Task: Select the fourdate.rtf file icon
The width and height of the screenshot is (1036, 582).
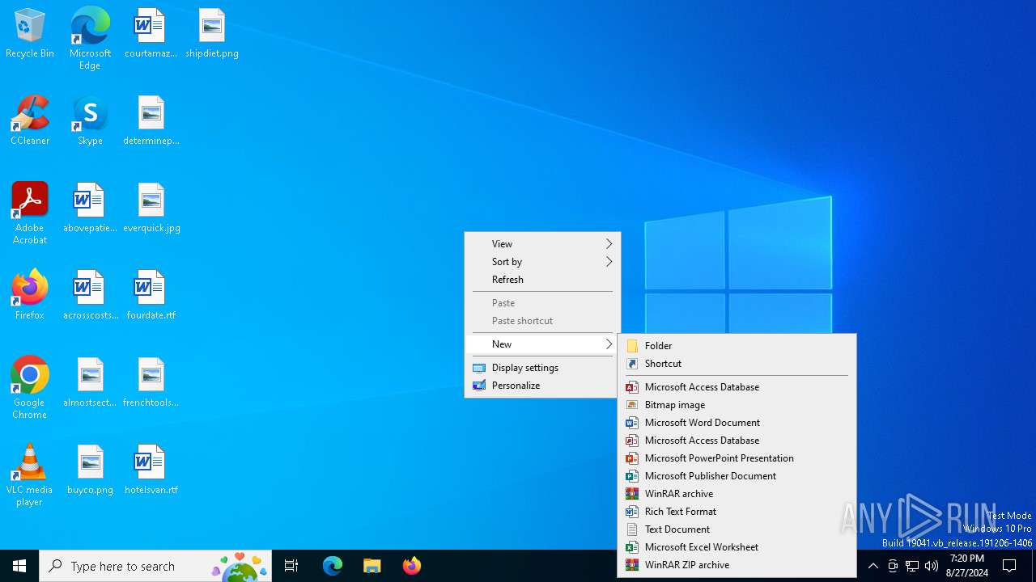Action: coord(151,296)
